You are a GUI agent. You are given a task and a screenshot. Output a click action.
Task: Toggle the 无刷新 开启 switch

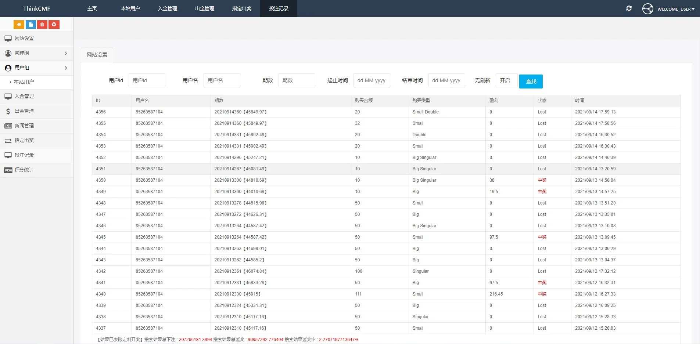506,80
